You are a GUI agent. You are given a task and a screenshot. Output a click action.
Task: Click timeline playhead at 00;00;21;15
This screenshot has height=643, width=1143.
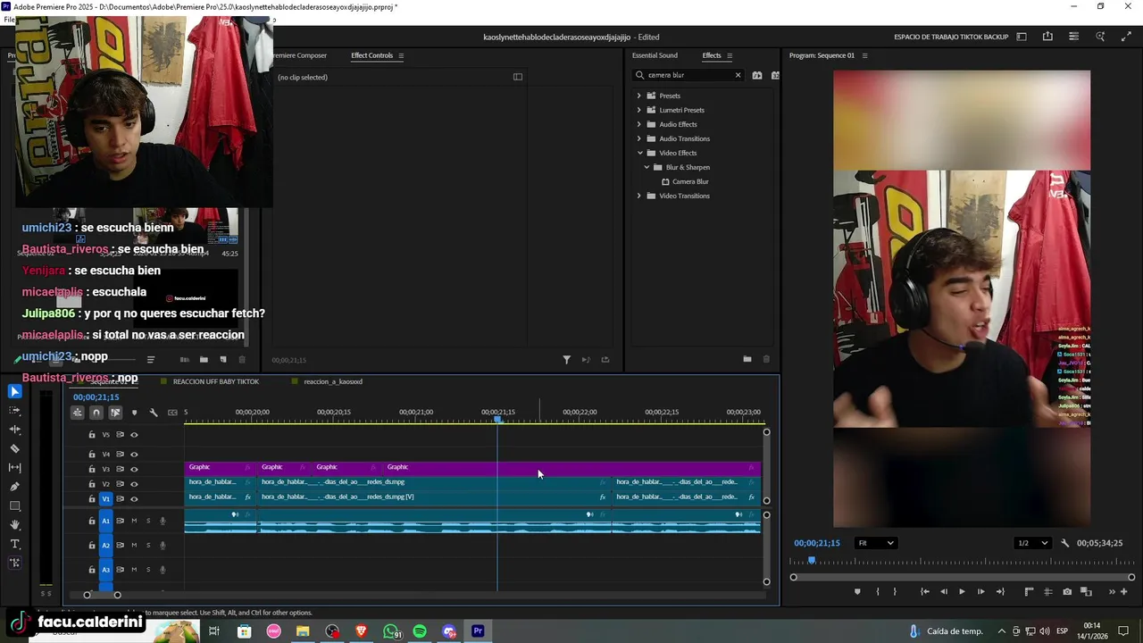tap(498, 419)
